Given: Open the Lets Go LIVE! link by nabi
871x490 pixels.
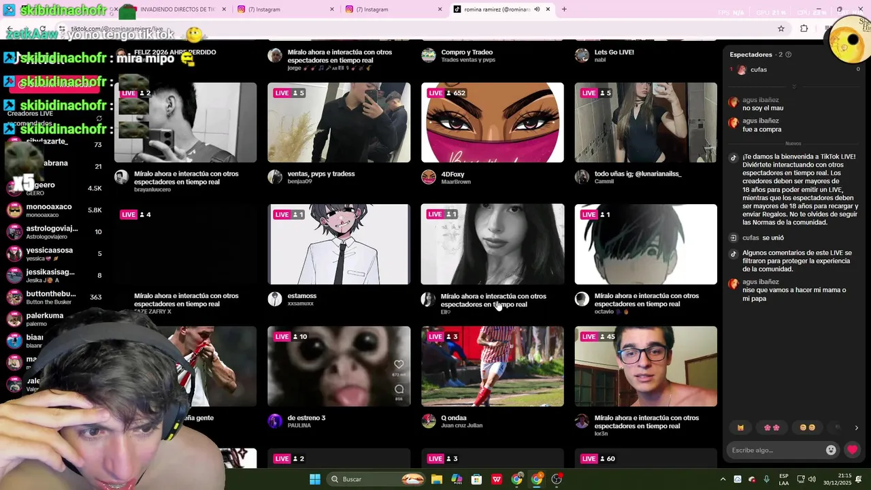Looking at the screenshot, I should (614, 52).
